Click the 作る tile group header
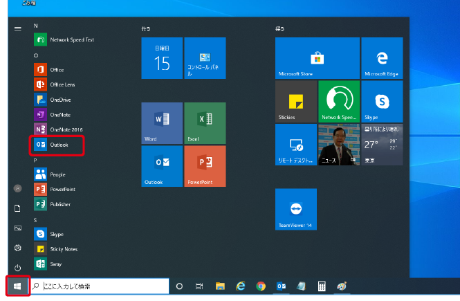 pos(146,29)
